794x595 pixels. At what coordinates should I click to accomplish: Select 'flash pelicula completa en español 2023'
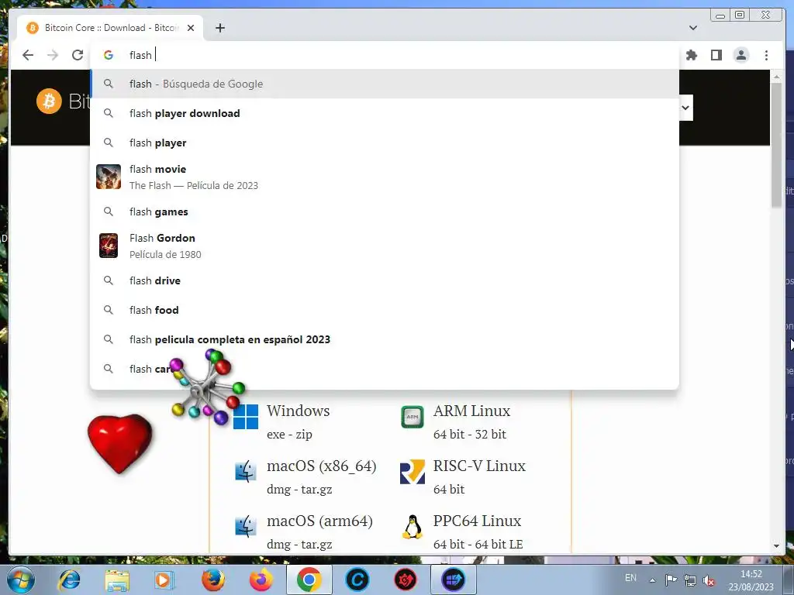pos(385,339)
